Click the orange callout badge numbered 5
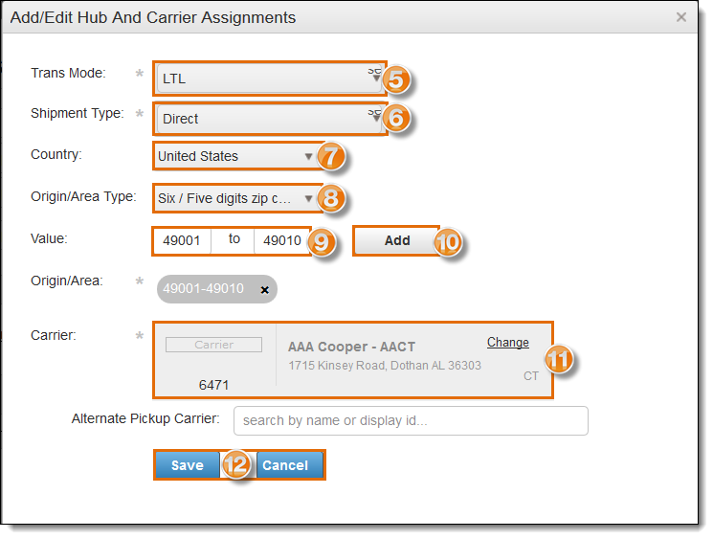Viewport: 713px width, 539px height. [397, 79]
